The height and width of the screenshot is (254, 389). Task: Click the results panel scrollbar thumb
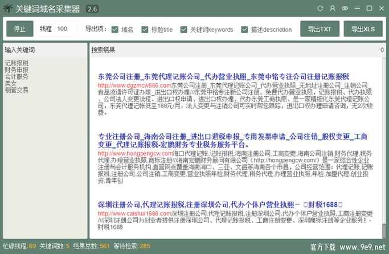[384, 231]
